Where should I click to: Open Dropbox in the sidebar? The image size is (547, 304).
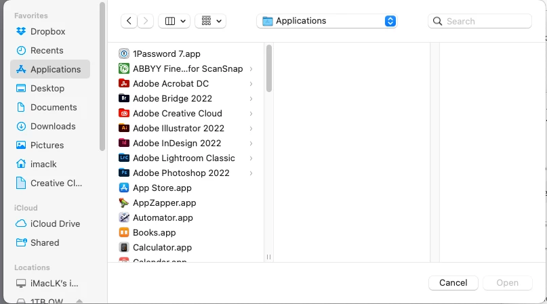coord(50,31)
